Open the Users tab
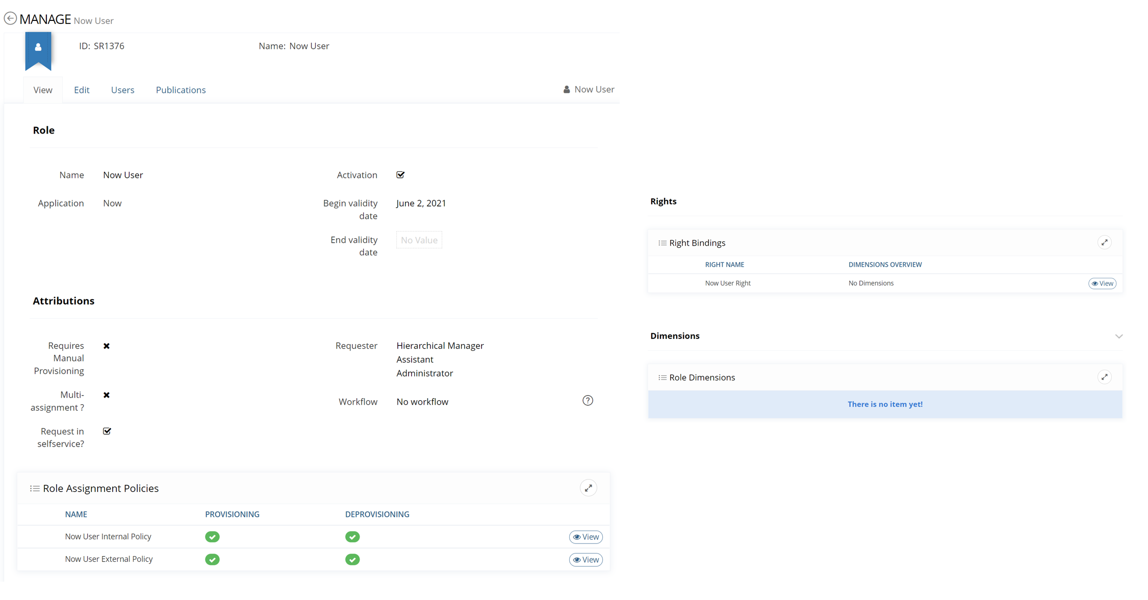Screen dimensions: 1148x600 point(122,90)
